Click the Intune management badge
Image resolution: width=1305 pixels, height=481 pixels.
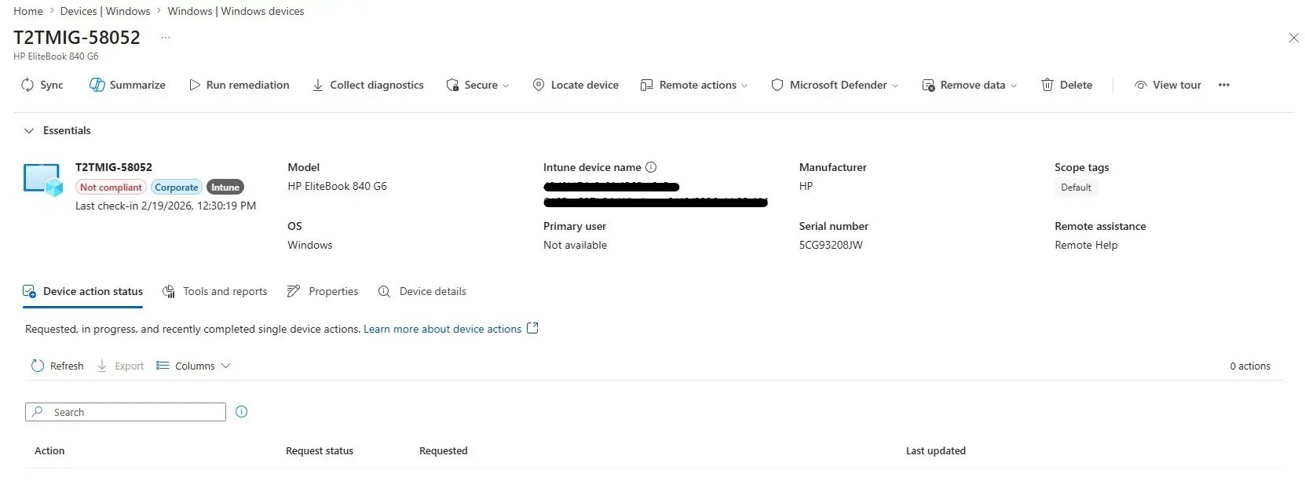coord(225,187)
